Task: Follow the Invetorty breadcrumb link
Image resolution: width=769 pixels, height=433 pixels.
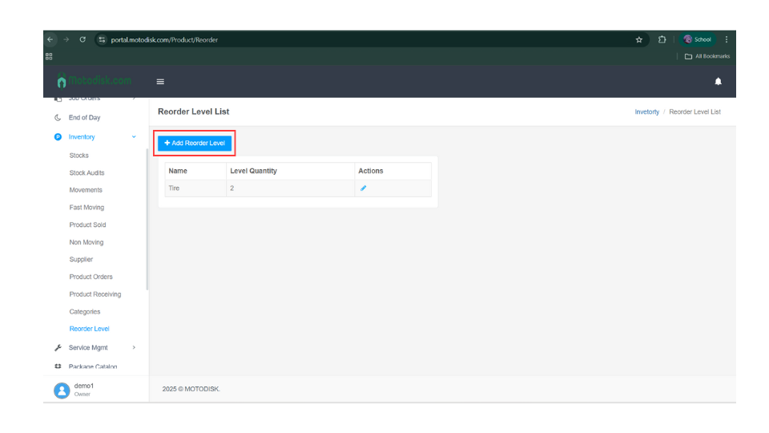Action: point(646,112)
